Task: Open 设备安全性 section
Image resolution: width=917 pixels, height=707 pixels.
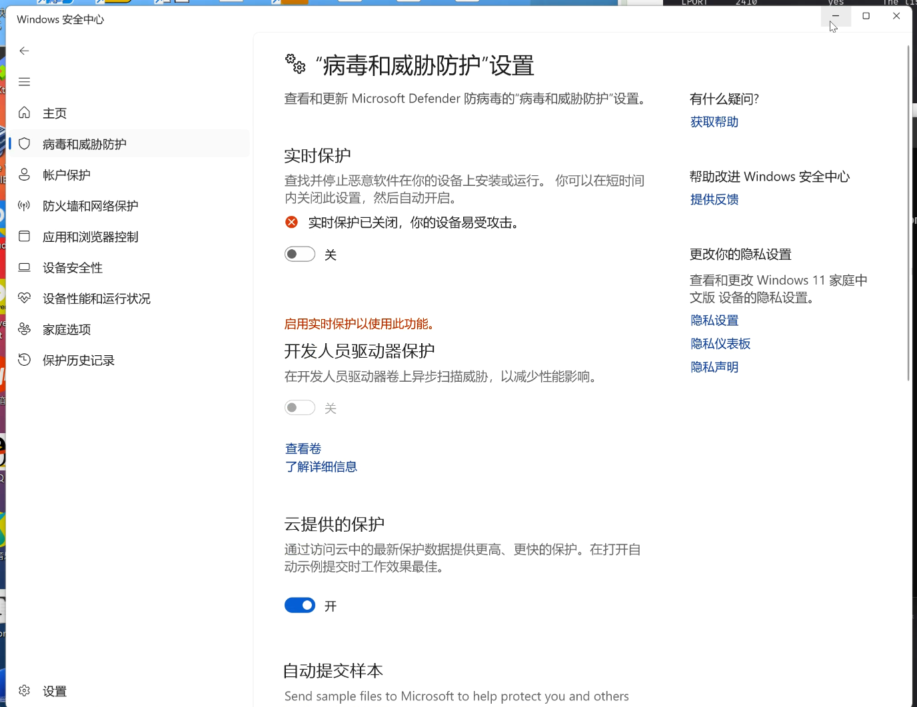Action: (130, 267)
